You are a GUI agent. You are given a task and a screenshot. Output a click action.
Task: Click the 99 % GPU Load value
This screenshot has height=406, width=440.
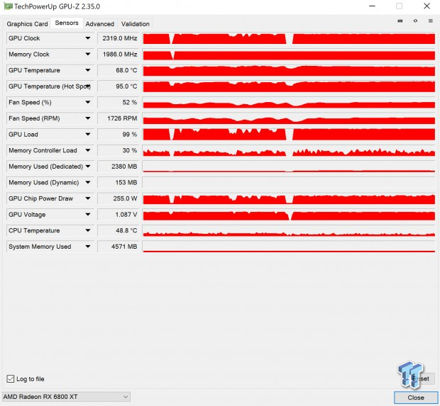[x=119, y=134]
